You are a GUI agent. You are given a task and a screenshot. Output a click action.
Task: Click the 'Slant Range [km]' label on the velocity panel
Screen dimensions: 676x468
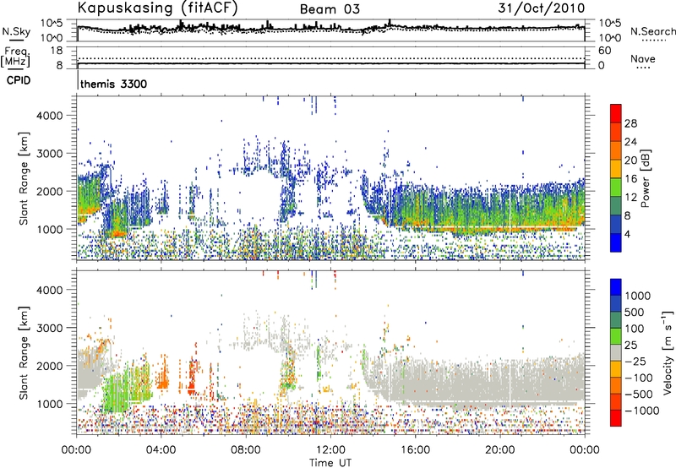point(24,353)
